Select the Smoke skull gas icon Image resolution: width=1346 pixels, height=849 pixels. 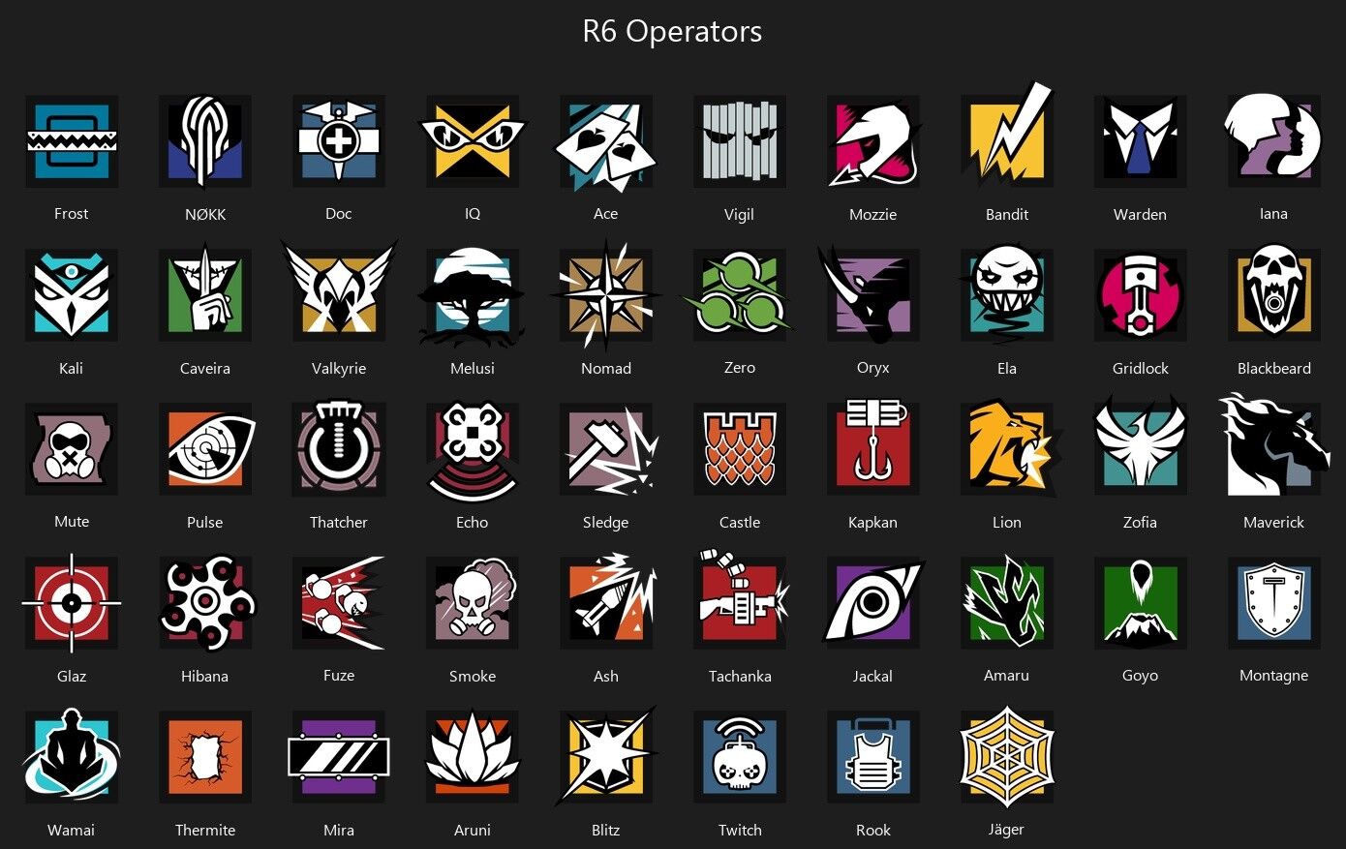tap(473, 602)
